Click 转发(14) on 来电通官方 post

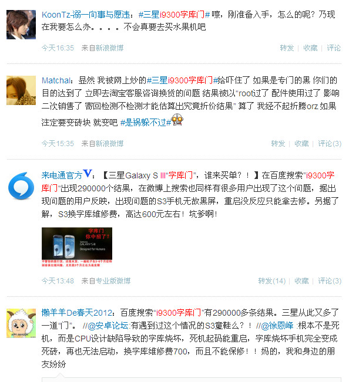271,281
